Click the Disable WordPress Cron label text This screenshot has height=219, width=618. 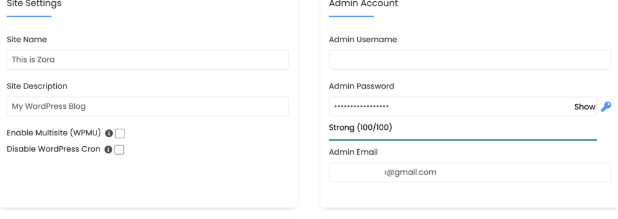coord(54,149)
